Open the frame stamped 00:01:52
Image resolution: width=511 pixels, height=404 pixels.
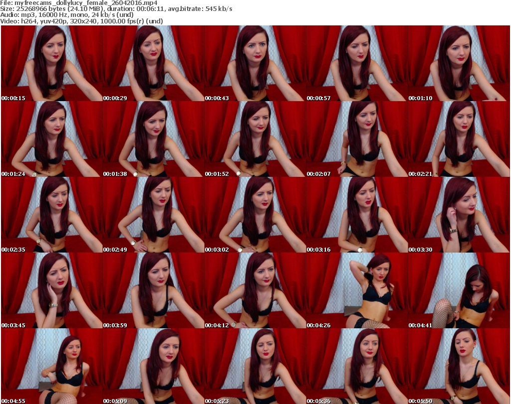pos(255,139)
